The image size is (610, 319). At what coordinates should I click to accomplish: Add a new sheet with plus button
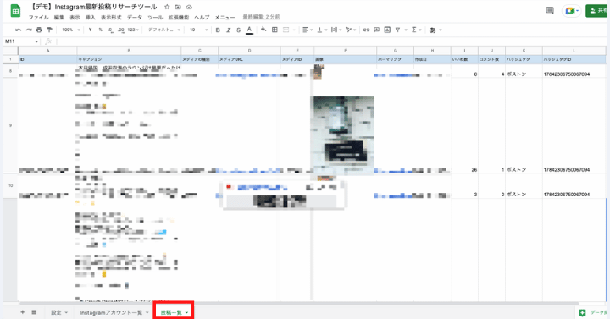22,312
